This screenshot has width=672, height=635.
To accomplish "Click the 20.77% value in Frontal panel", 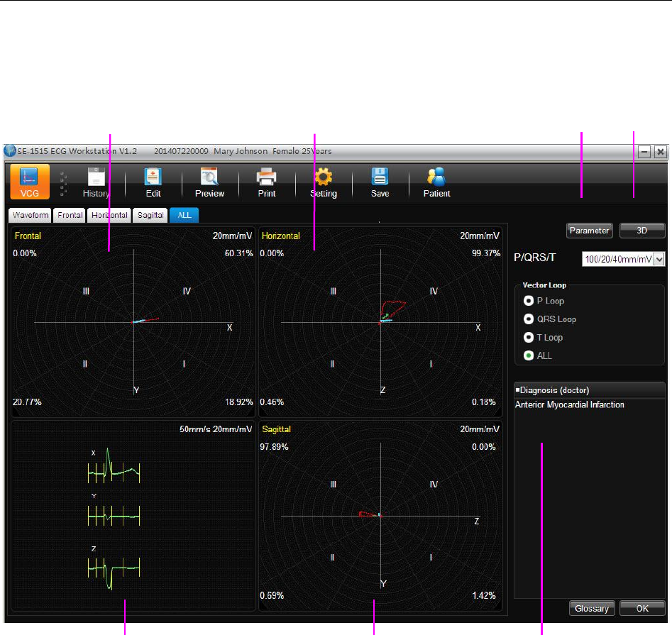I will point(27,402).
